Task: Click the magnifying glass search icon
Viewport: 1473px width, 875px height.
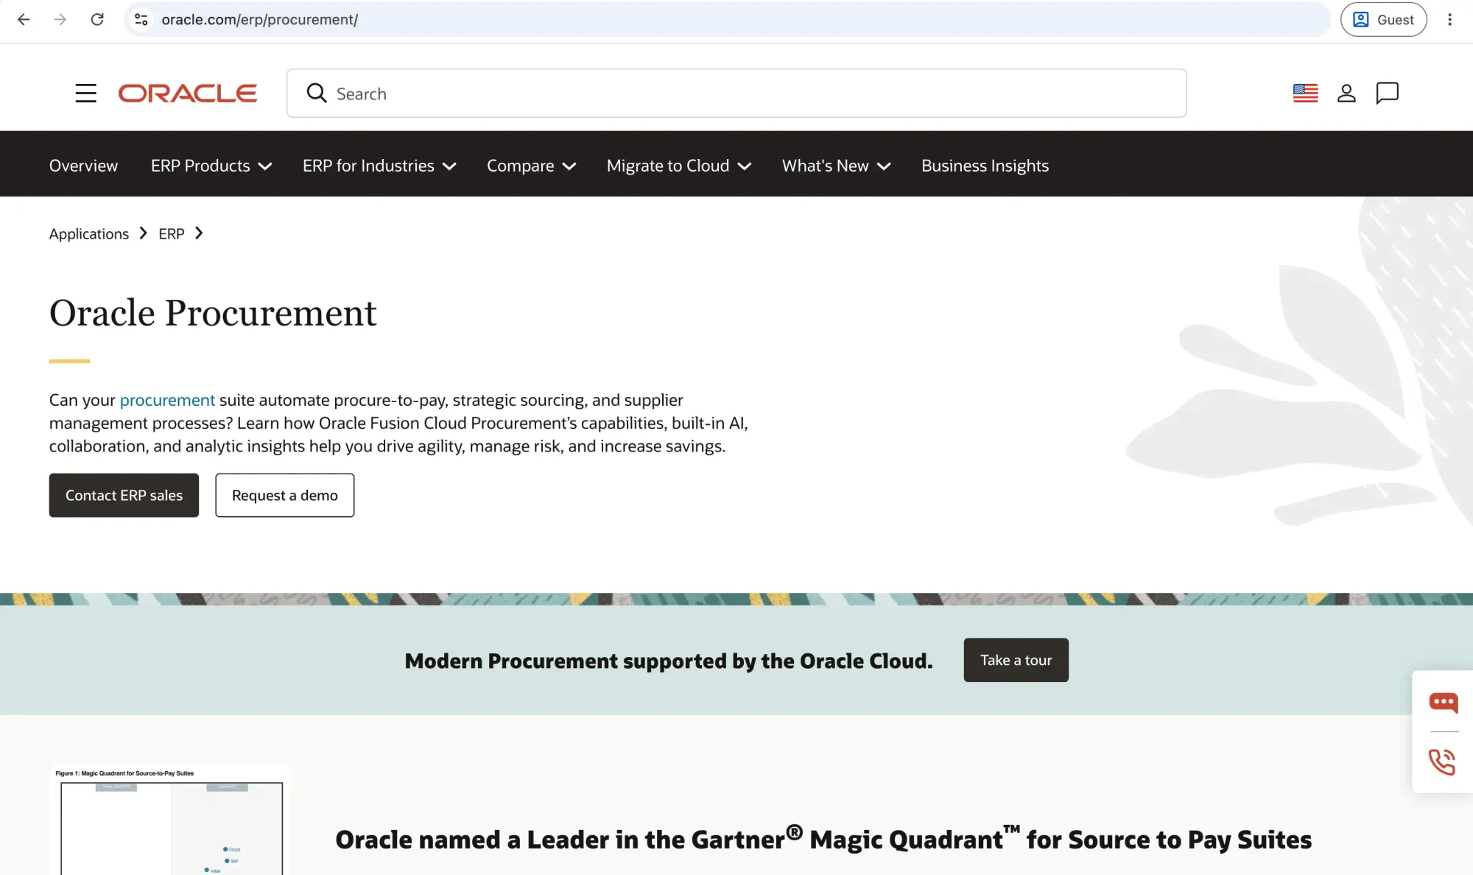Action: [x=317, y=93]
